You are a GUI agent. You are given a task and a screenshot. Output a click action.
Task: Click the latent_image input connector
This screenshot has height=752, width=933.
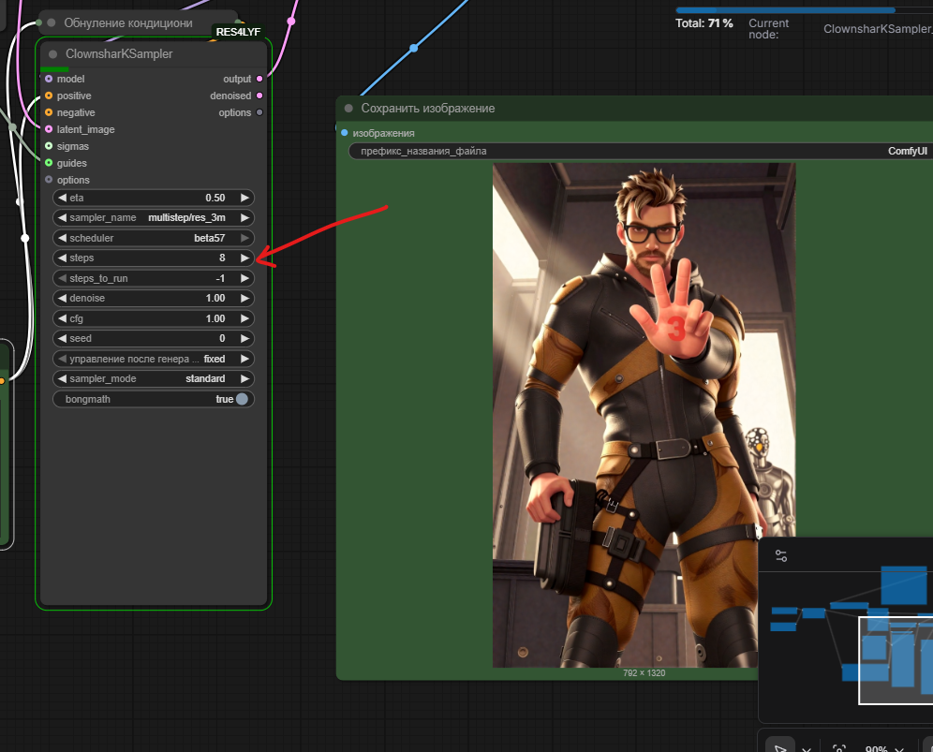point(49,129)
